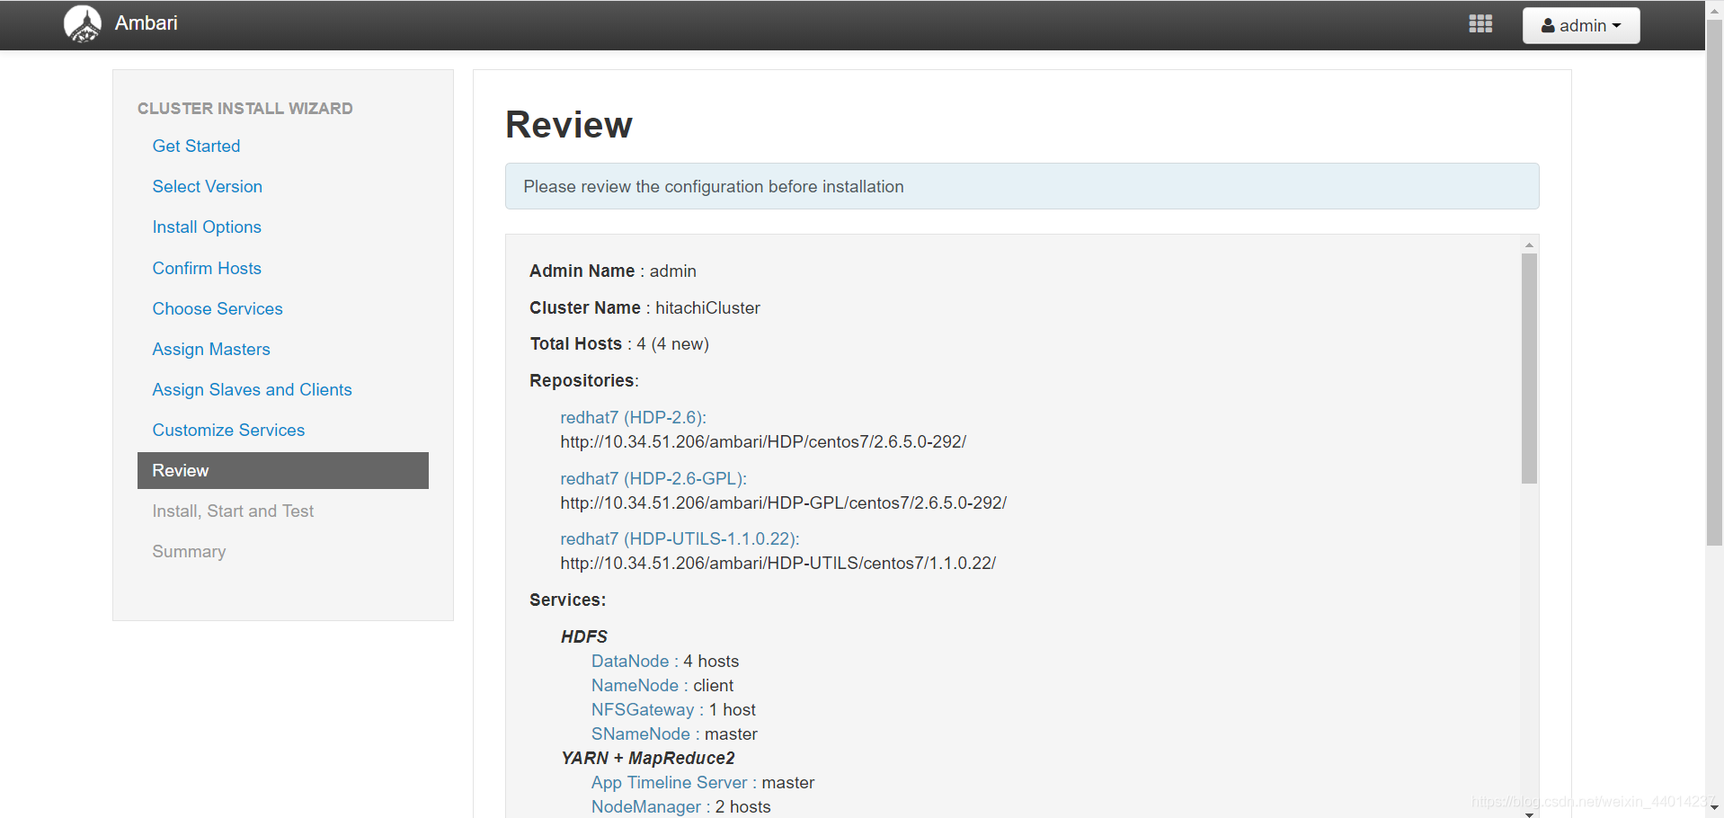Go to Get Started step
This screenshot has width=1724, height=818.
[196, 146]
